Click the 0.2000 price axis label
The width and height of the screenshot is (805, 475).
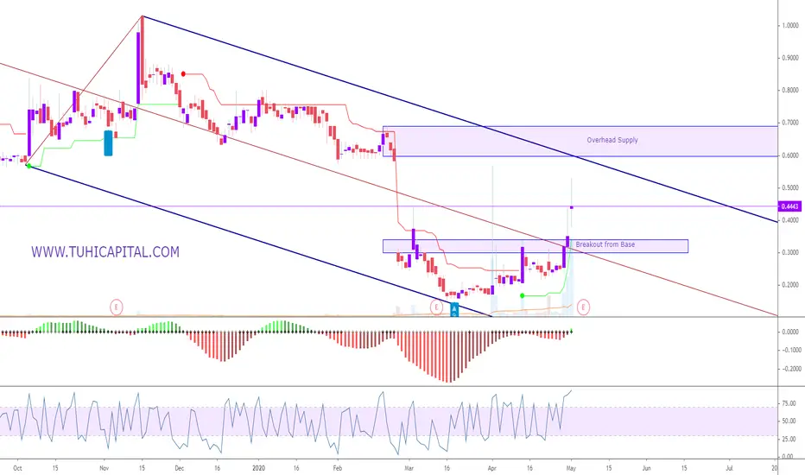[x=790, y=285]
